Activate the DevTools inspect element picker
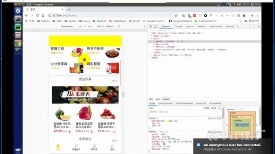 (151, 27)
